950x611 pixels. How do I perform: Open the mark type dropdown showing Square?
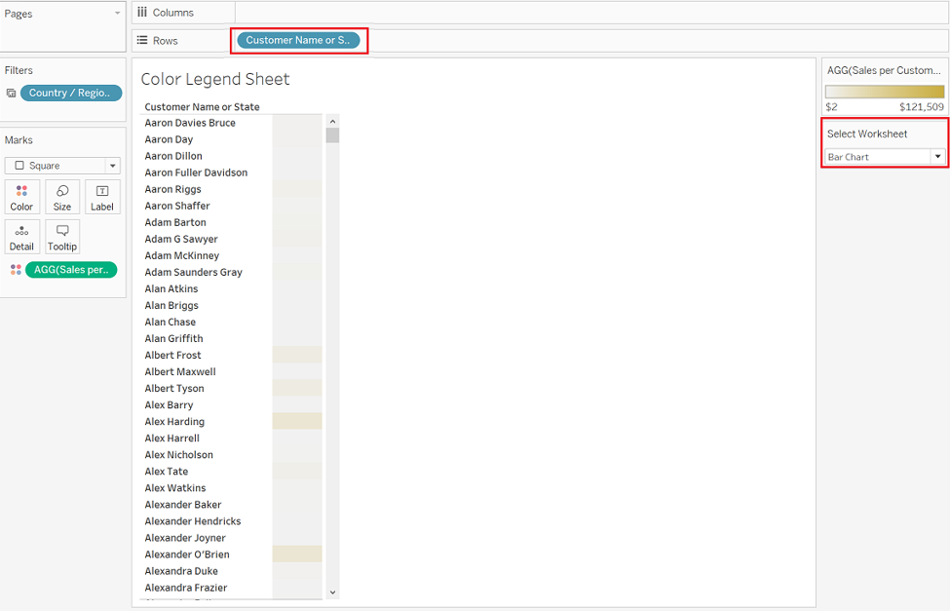click(112, 165)
